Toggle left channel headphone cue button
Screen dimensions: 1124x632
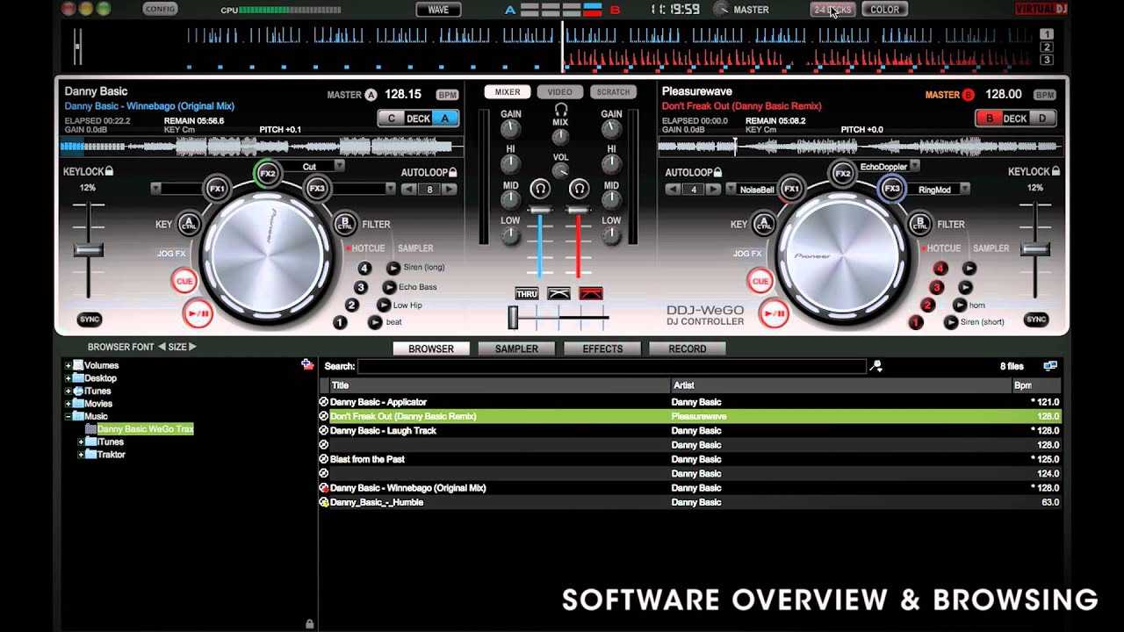click(540, 188)
